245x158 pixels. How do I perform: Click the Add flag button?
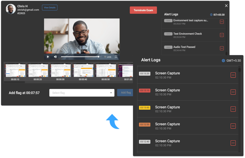pos(125,93)
